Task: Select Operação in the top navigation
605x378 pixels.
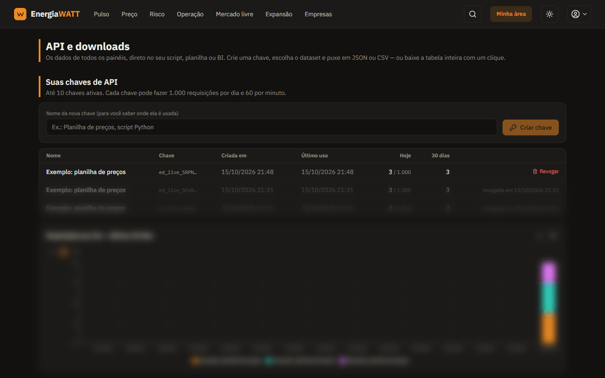Action: click(190, 14)
